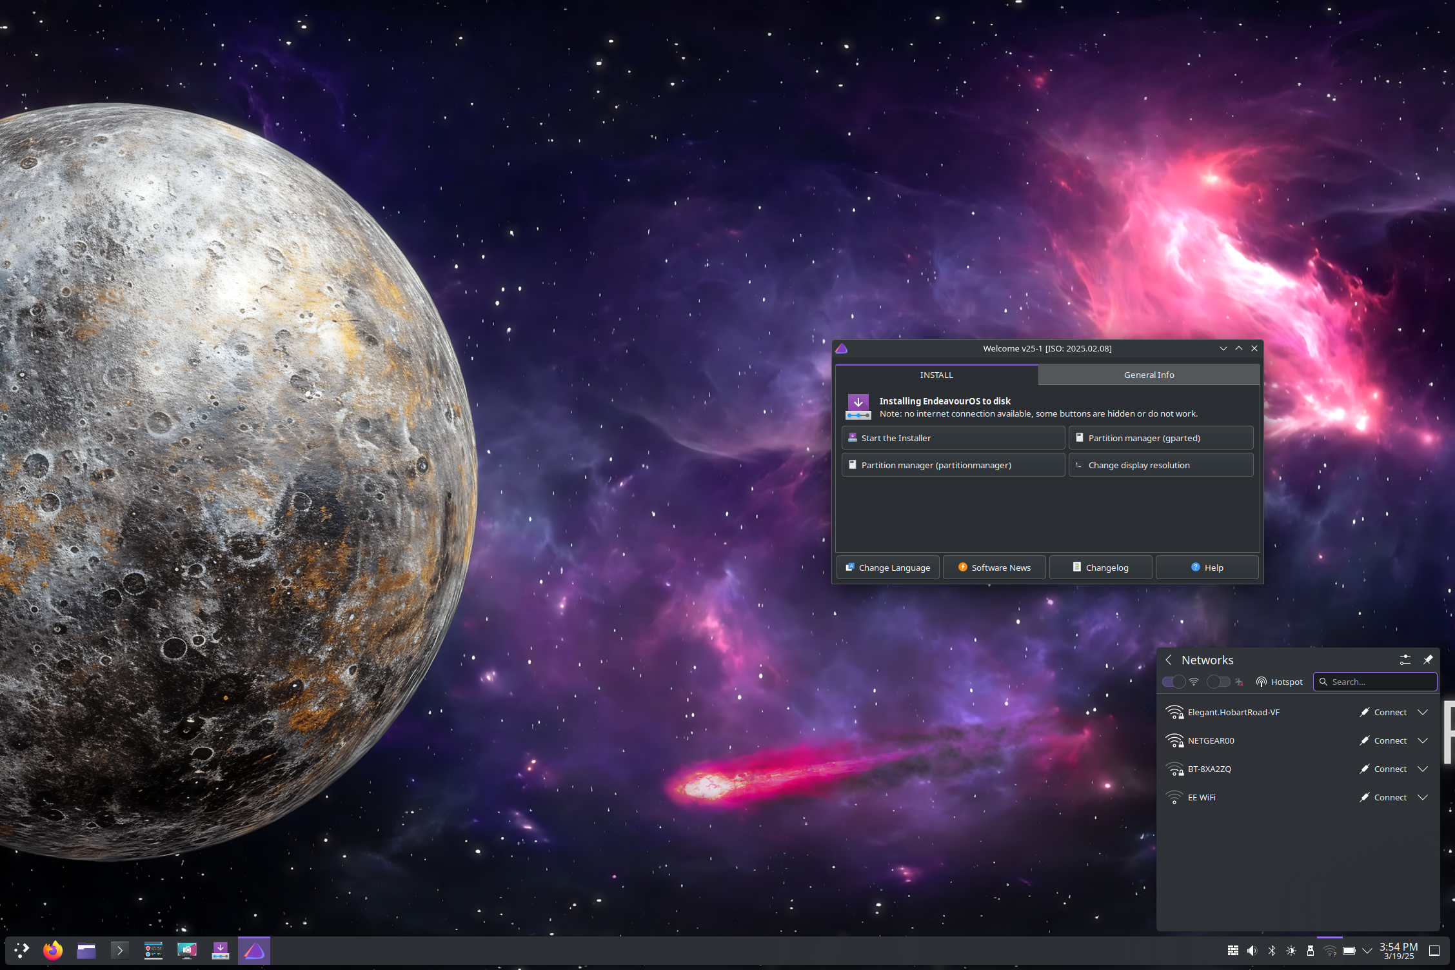This screenshot has height=970, width=1455.
Task: Click the screenshot camera monitor taskbar icon
Action: tap(187, 950)
